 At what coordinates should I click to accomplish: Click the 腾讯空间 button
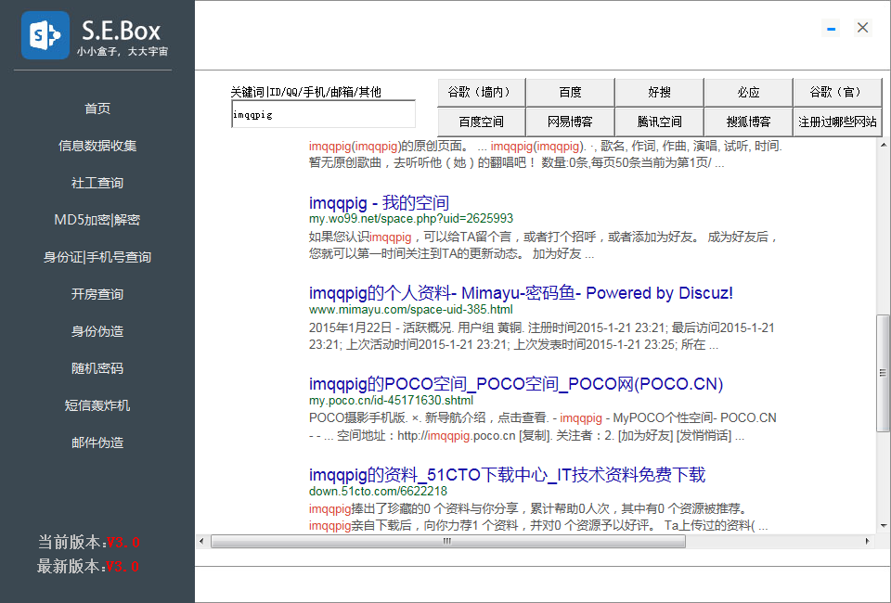[x=659, y=122]
